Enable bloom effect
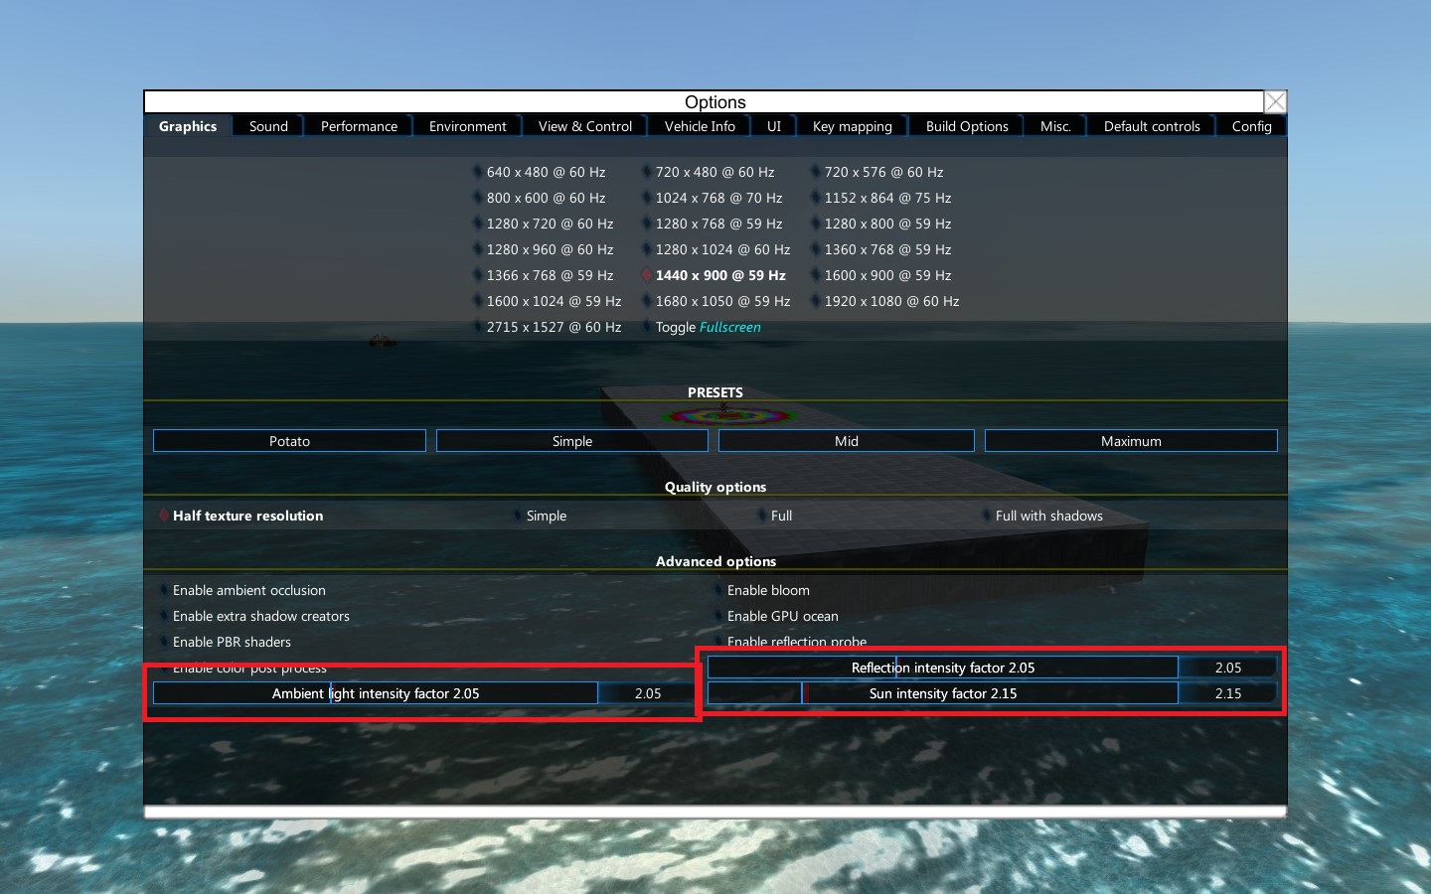Viewport: 1431px width, 894px height. click(x=767, y=590)
